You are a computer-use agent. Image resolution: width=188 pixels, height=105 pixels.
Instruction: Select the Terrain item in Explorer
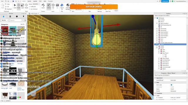tap(162, 22)
